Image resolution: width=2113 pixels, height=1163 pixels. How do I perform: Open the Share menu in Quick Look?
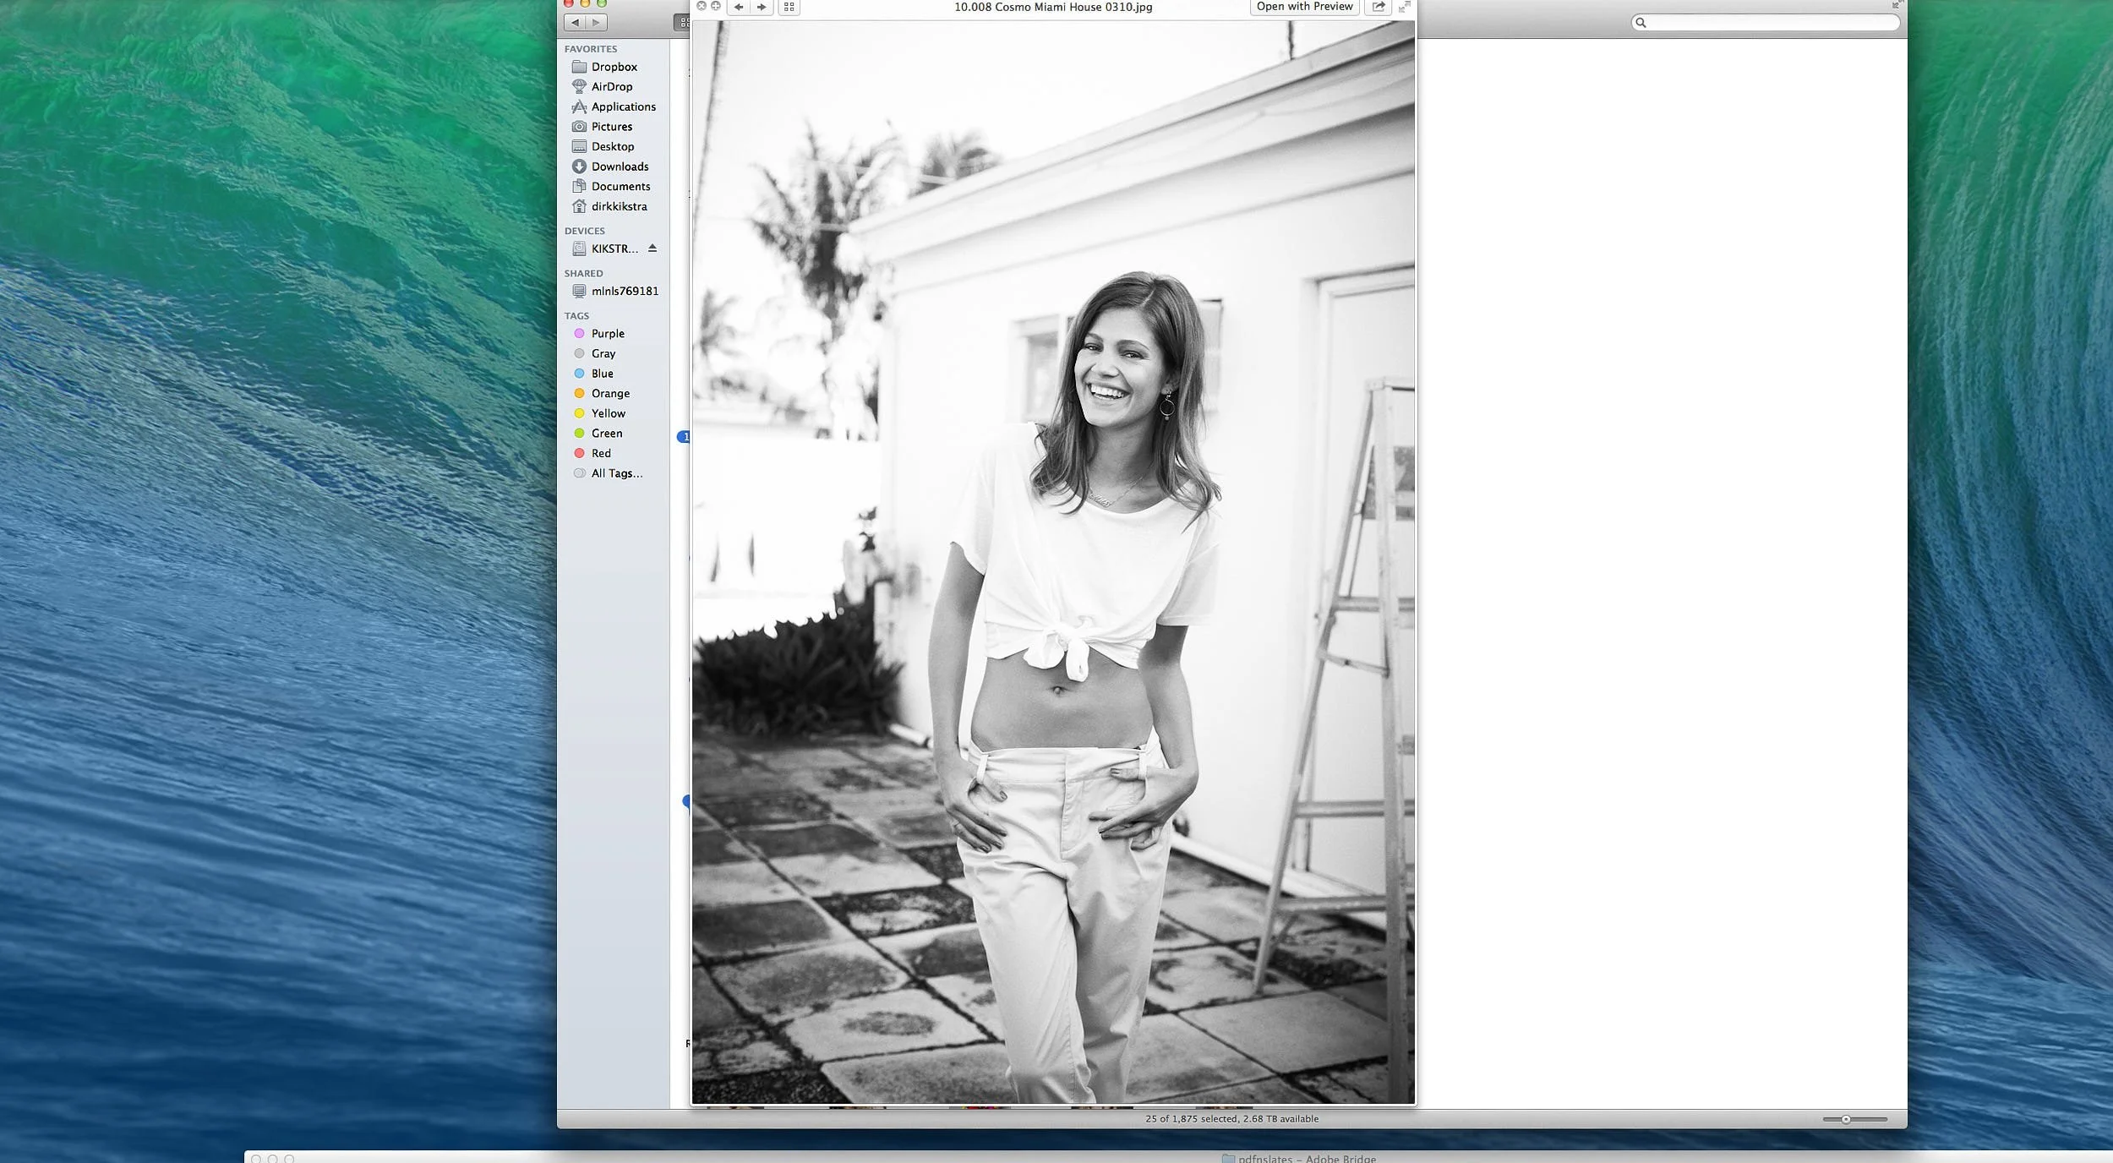click(x=1378, y=7)
